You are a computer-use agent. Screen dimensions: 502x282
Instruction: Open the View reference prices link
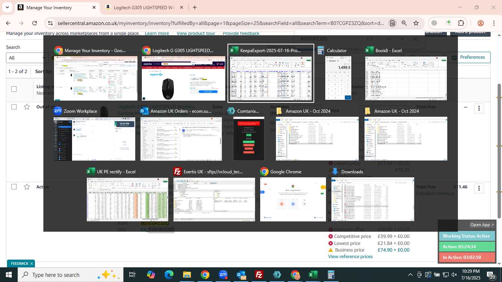[x=350, y=257]
